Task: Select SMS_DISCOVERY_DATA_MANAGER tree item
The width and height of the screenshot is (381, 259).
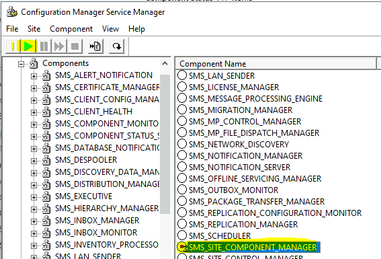Action: (107, 172)
